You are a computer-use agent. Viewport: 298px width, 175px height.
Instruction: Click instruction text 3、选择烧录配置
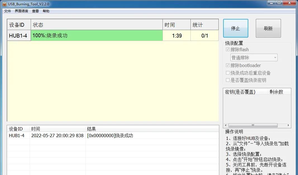(244, 154)
